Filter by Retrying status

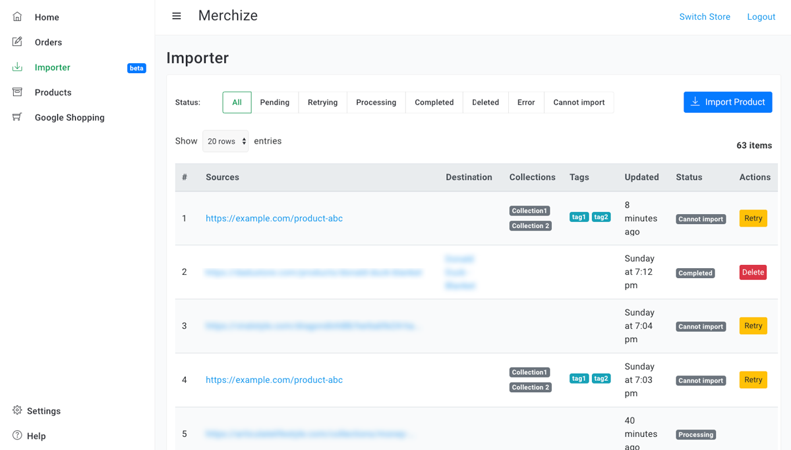323,102
